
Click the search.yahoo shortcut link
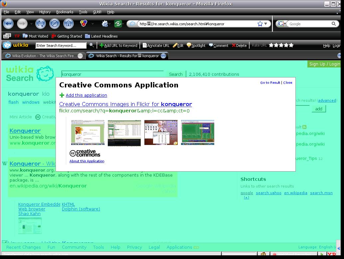(268, 193)
